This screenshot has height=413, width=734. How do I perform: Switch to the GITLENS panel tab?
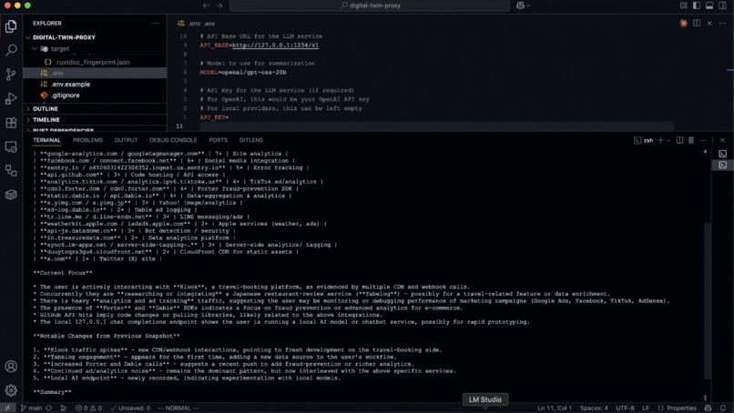pyautogui.click(x=251, y=140)
